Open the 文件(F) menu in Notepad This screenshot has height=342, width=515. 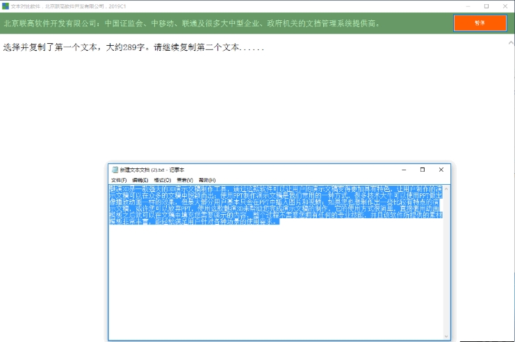click(119, 180)
